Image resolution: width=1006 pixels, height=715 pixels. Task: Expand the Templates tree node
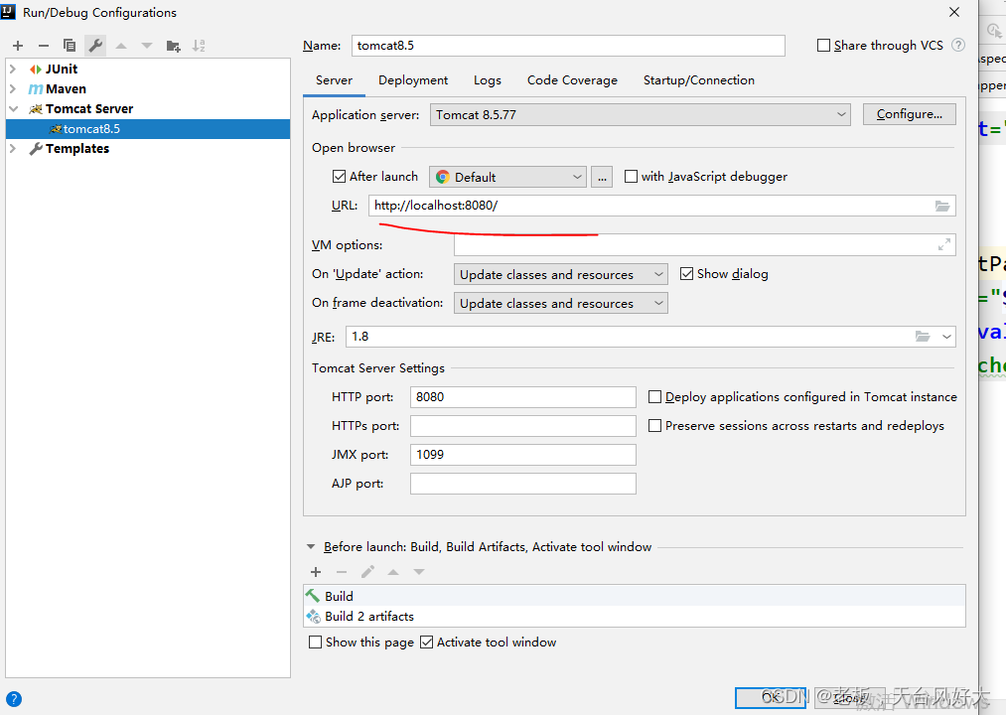[13, 148]
